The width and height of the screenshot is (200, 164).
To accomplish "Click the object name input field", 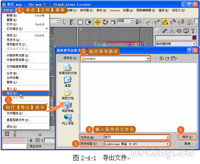I will pyautogui.click(x=173, y=38).
